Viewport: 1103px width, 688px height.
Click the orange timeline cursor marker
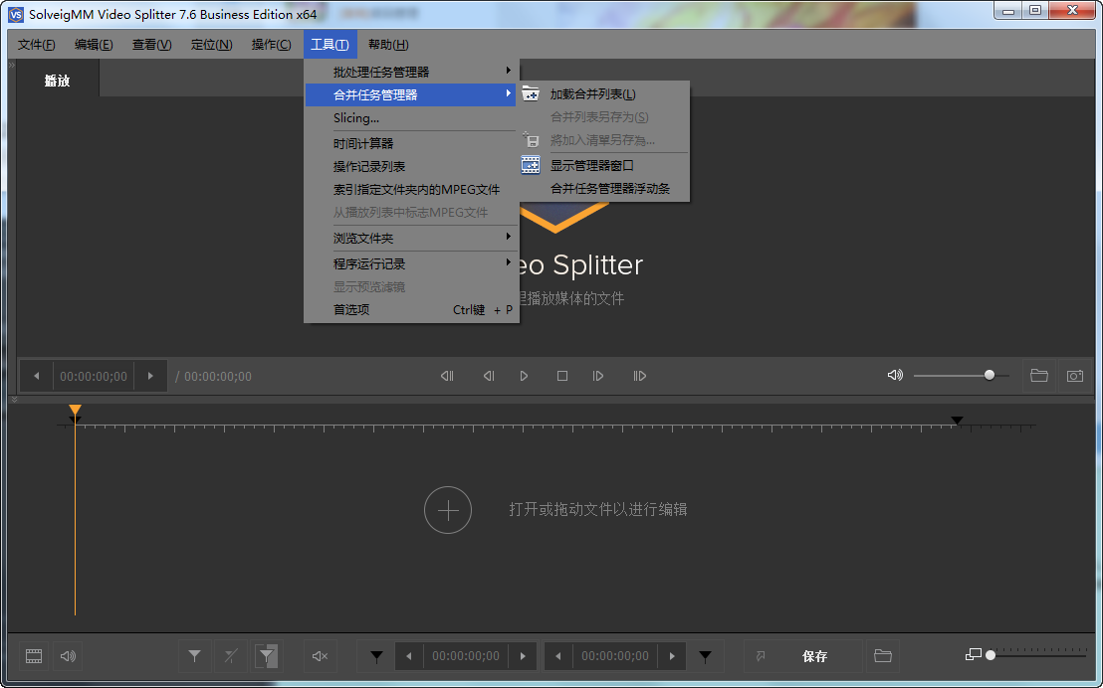pos(76,410)
